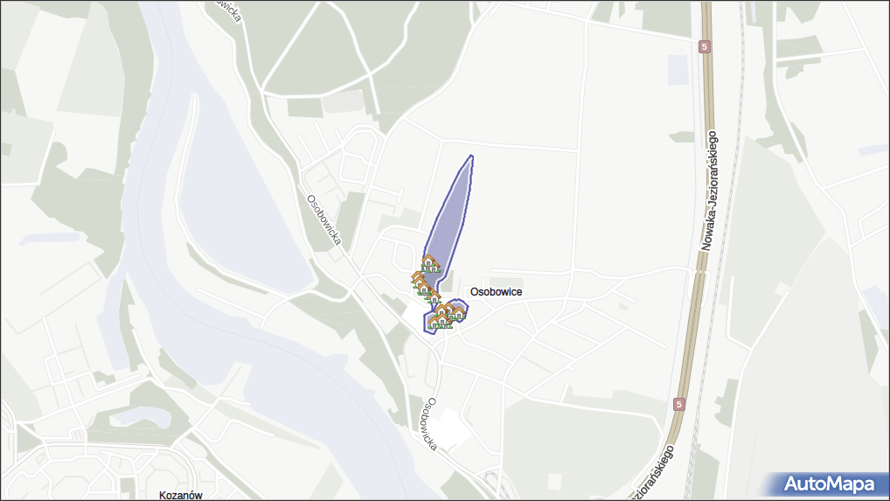Click the Nowaka-Jeziorańskiego road label
Screen dimensions: 890x501
pos(709,191)
